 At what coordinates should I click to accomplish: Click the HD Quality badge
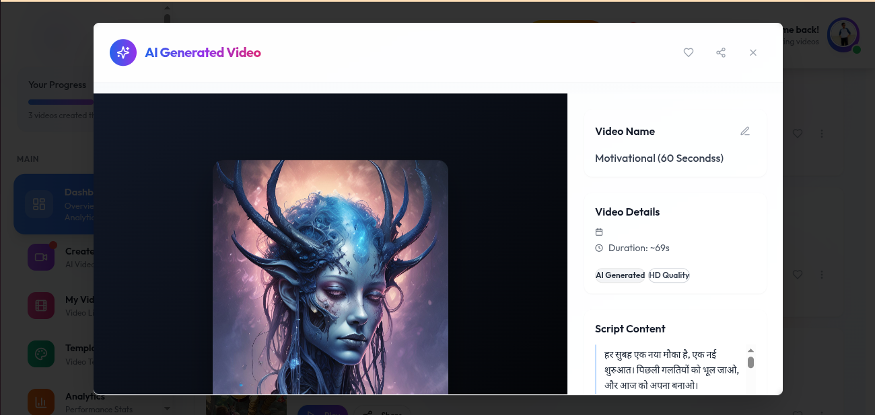[669, 275]
